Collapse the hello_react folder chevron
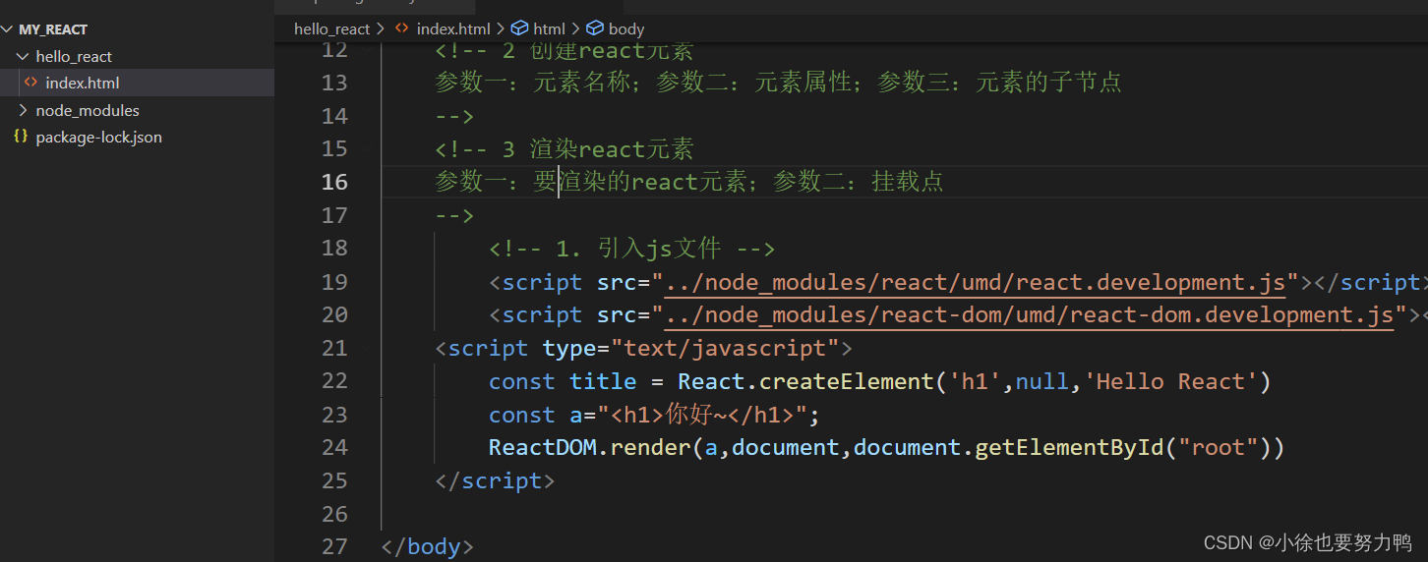This screenshot has height=562, width=1428. 23,57
